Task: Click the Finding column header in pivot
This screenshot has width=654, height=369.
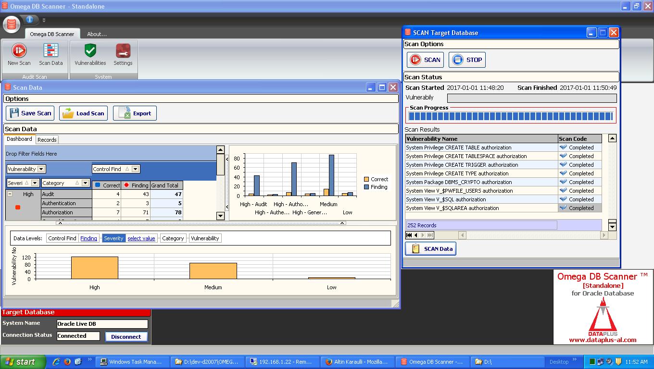Action: 136,185
